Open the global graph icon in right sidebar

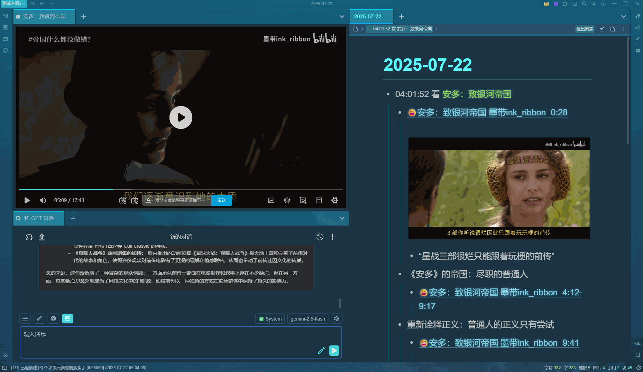[638, 28]
